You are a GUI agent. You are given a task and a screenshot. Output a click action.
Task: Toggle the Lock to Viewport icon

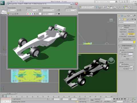[x=40, y=10]
